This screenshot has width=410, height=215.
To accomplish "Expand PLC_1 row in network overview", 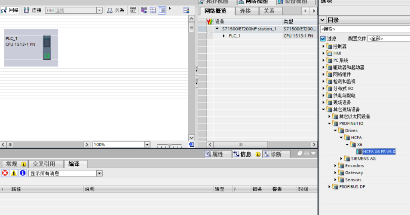I will pyautogui.click(x=223, y=36).
